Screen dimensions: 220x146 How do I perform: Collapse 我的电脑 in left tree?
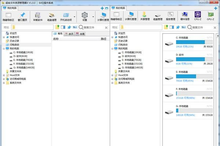[4, 49]
